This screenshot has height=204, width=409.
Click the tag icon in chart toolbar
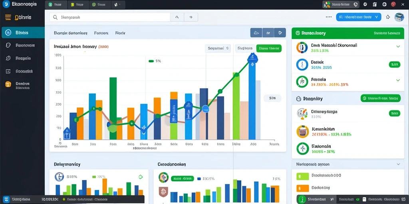(x=280, y=33)
